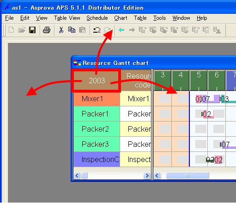The height and width of the screenshot is (203, 236).
Task: Click the day 5 timeline header
Action: pos(199,81)
